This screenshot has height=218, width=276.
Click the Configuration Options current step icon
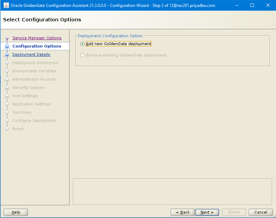tap(7, 46)
